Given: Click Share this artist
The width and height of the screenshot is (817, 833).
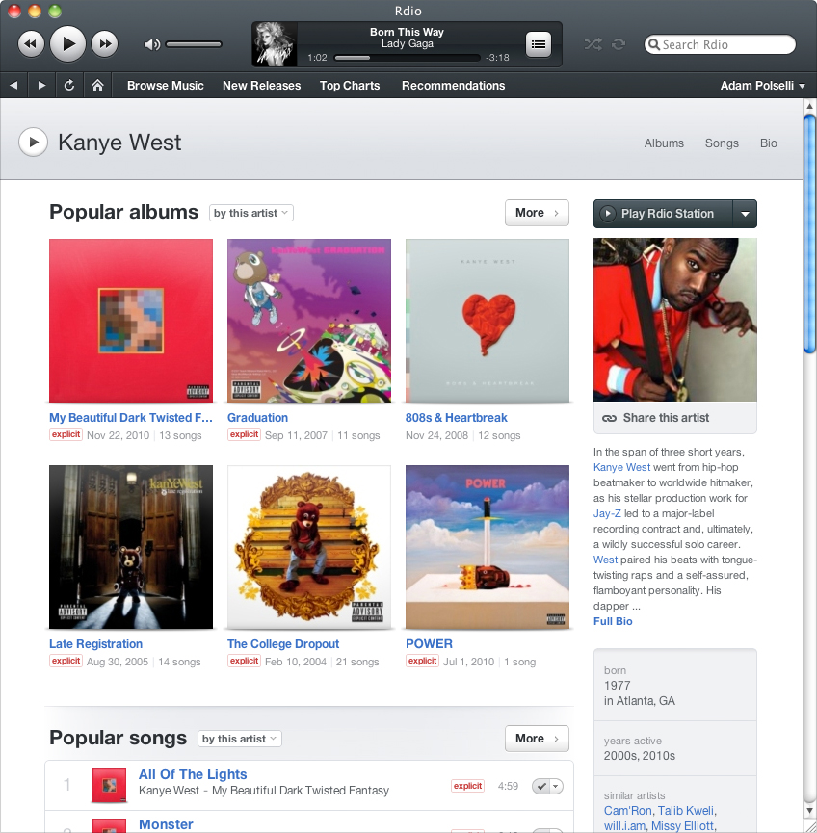Looking at the screenshot, I should (655, 418).
